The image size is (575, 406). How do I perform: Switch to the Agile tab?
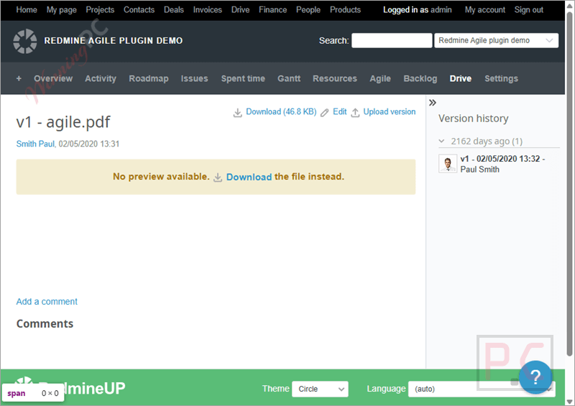[x=380, y=78]
